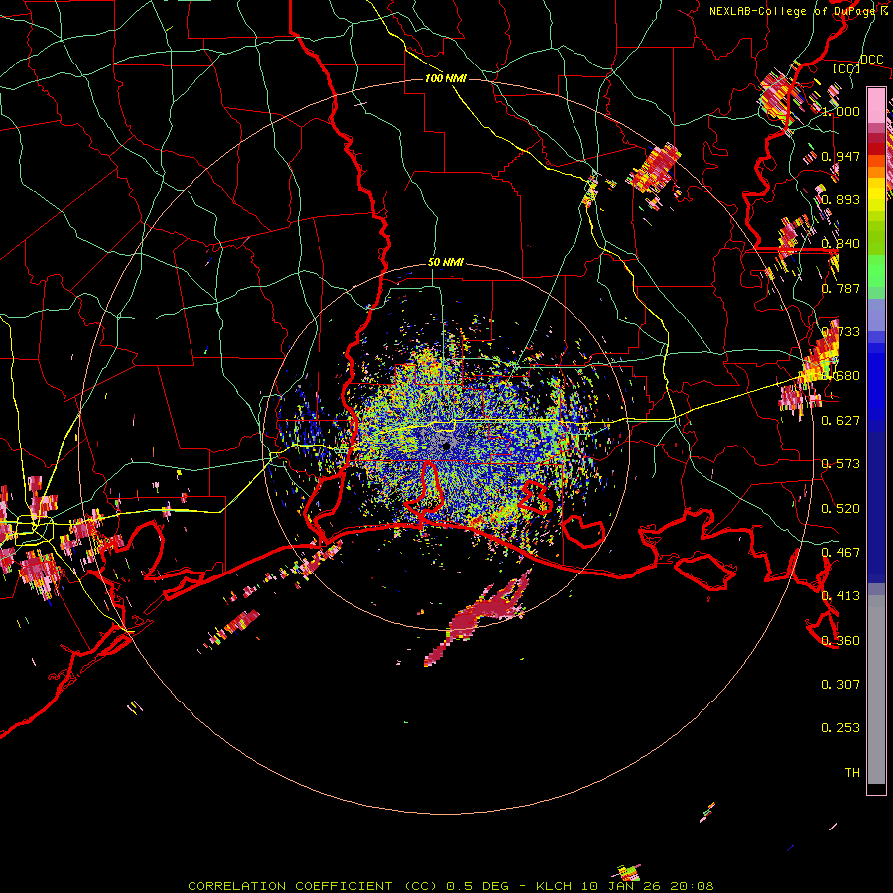
Task: Click the 0.787 scale value
Action: click(x=840, y=288)
